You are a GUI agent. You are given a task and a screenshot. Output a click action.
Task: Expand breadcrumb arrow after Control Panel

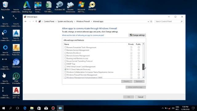pyautogui.click(x=56, y=22)
